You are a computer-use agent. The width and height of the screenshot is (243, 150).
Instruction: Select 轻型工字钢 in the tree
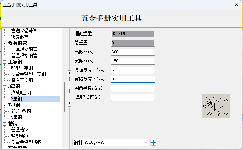pyautogui.click(x=22, y=68)
